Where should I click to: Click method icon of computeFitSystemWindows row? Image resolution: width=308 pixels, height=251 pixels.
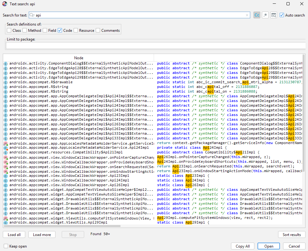pyautogui.click(x=5, y=218)
